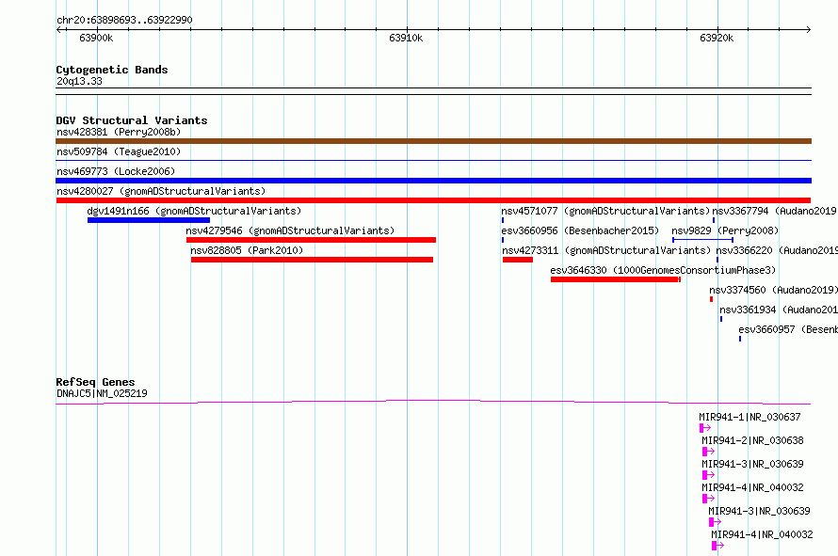Click the DGV Structural Variants track title
The image size is (838, 556).
pos(132,120)
